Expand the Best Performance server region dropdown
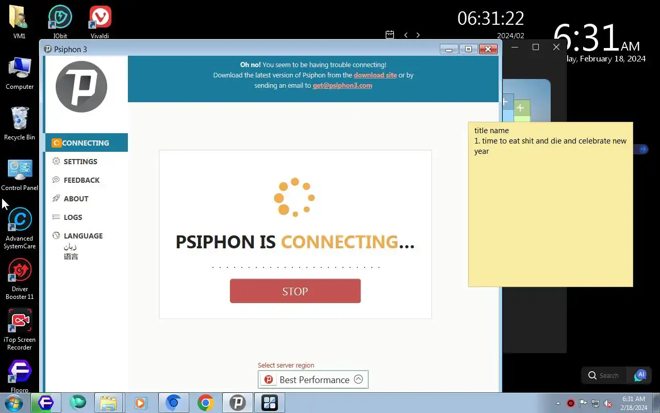This screenshot has height=413, width=660. click(313, 379)
